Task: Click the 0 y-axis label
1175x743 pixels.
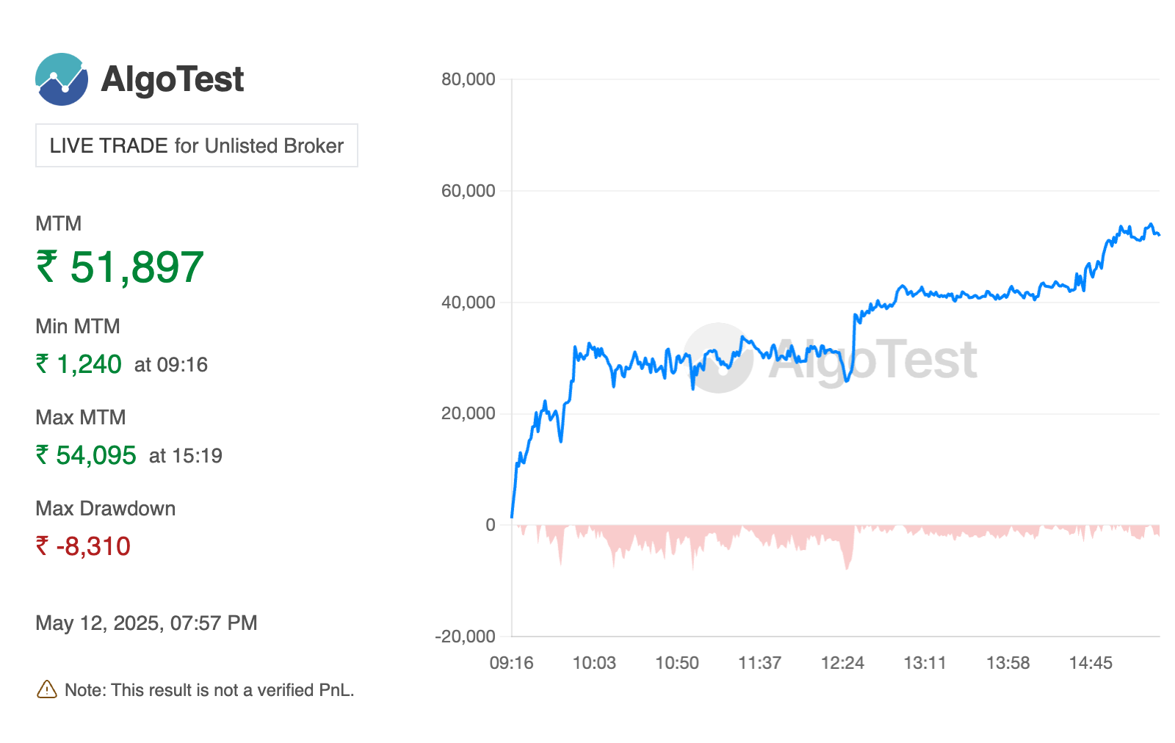Action: 490,525
